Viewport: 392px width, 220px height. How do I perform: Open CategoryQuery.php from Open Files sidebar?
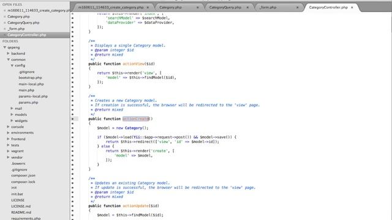click(x=23, y=23)
